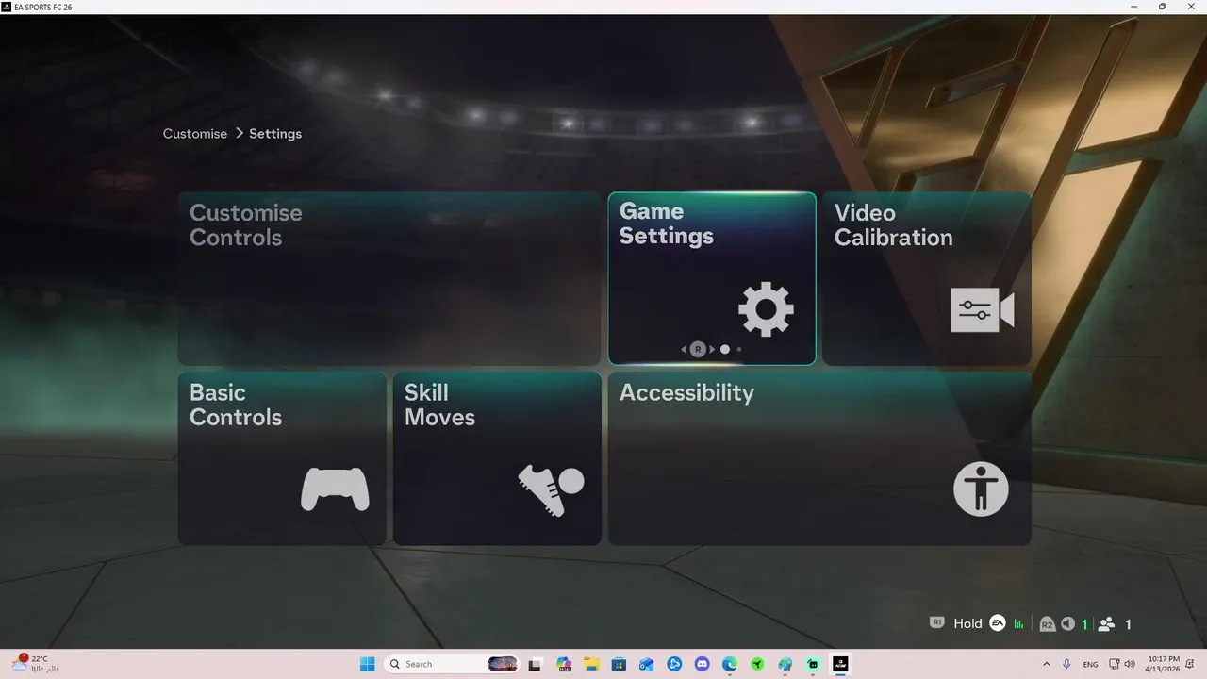The image size is (1207, 679).
Task: Click the R stick indicator on Game Settings
Action: coord(698,349)
